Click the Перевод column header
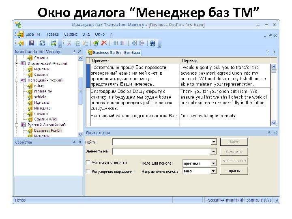Image resolution: width=292 pixels, height=219 pixels. coord(225,60)
